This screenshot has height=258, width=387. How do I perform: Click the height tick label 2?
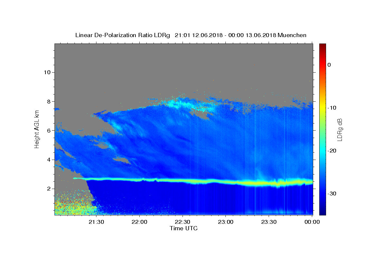48,189
